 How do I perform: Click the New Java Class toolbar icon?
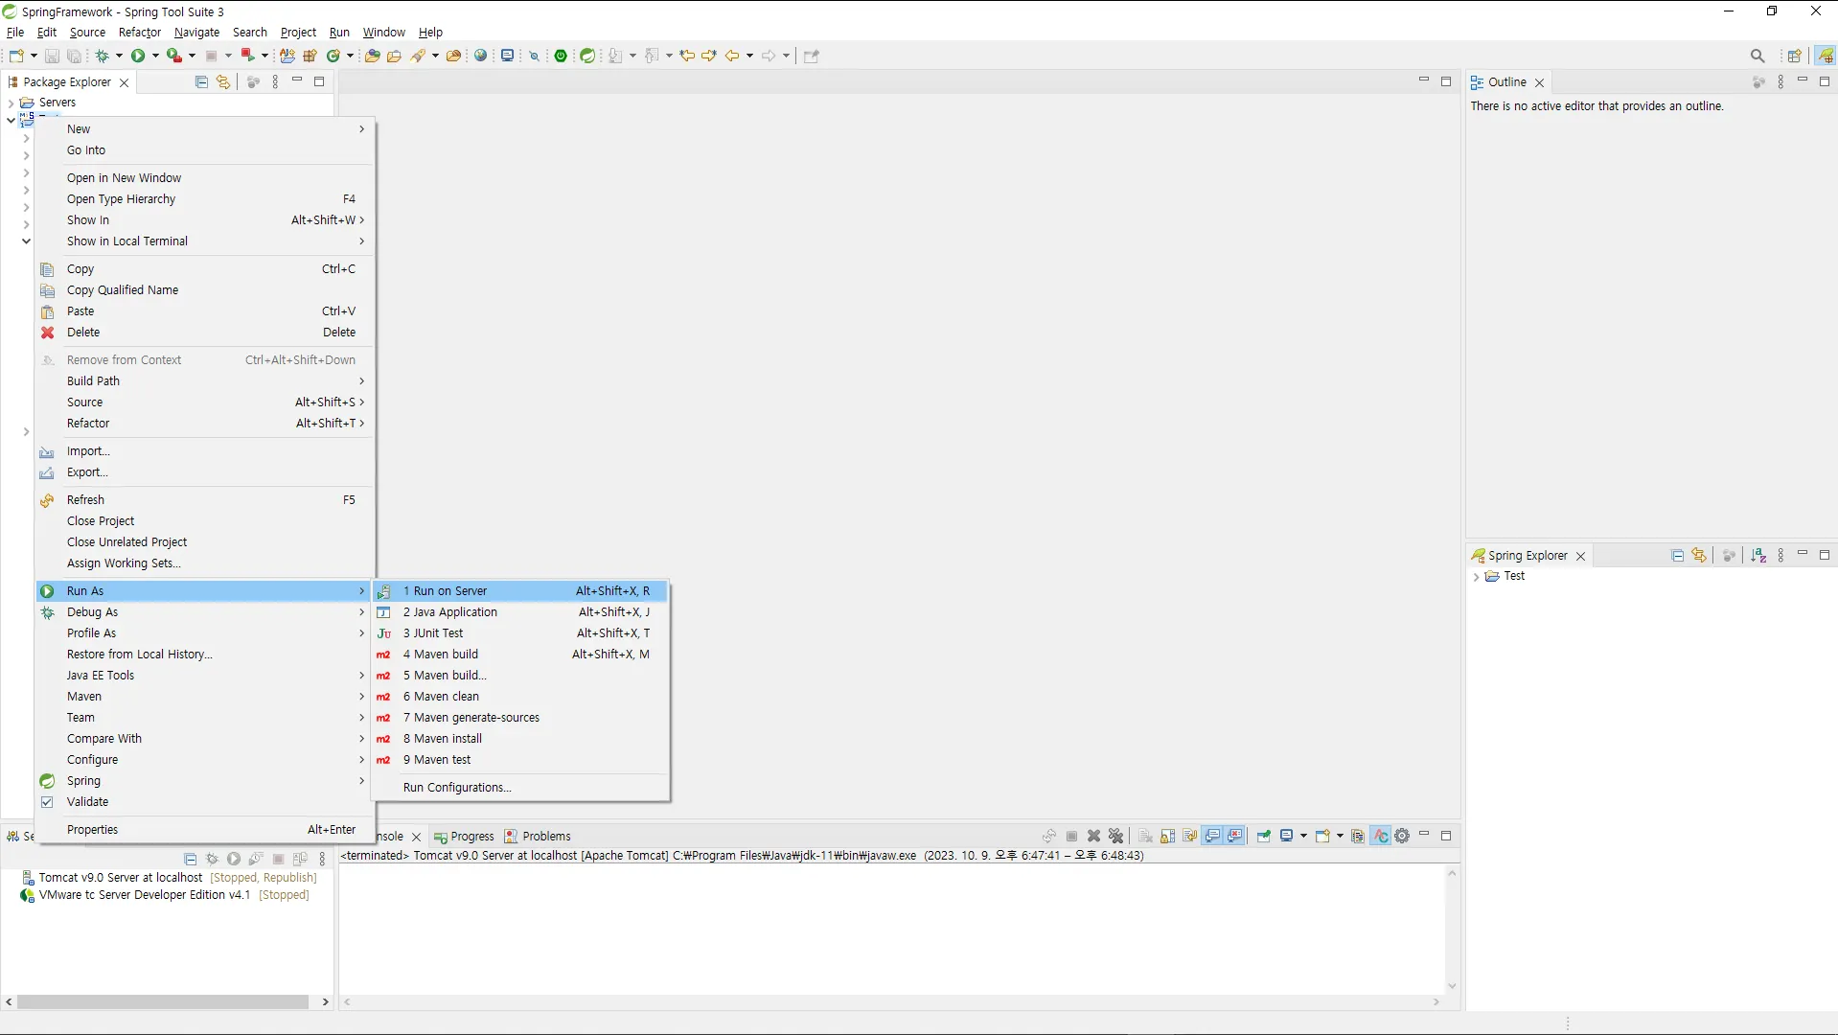pyautogui.click(x=333, y=56)
